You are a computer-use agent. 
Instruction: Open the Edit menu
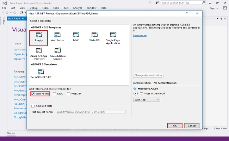click(13, 8)
